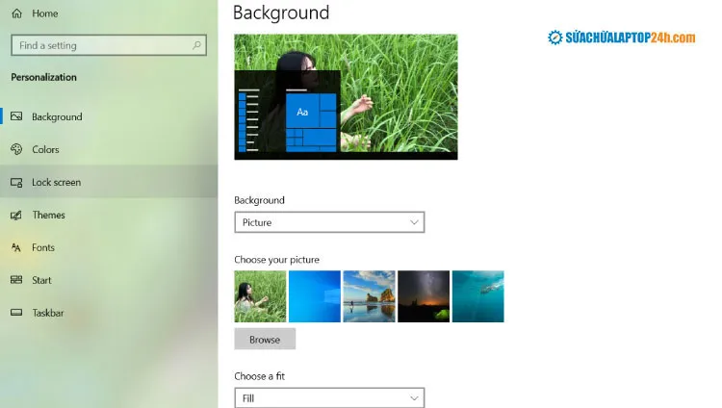This screenshot has height=408, width=722.
Task: Click the magnifier icon in the search box
Action: point(196,45)
